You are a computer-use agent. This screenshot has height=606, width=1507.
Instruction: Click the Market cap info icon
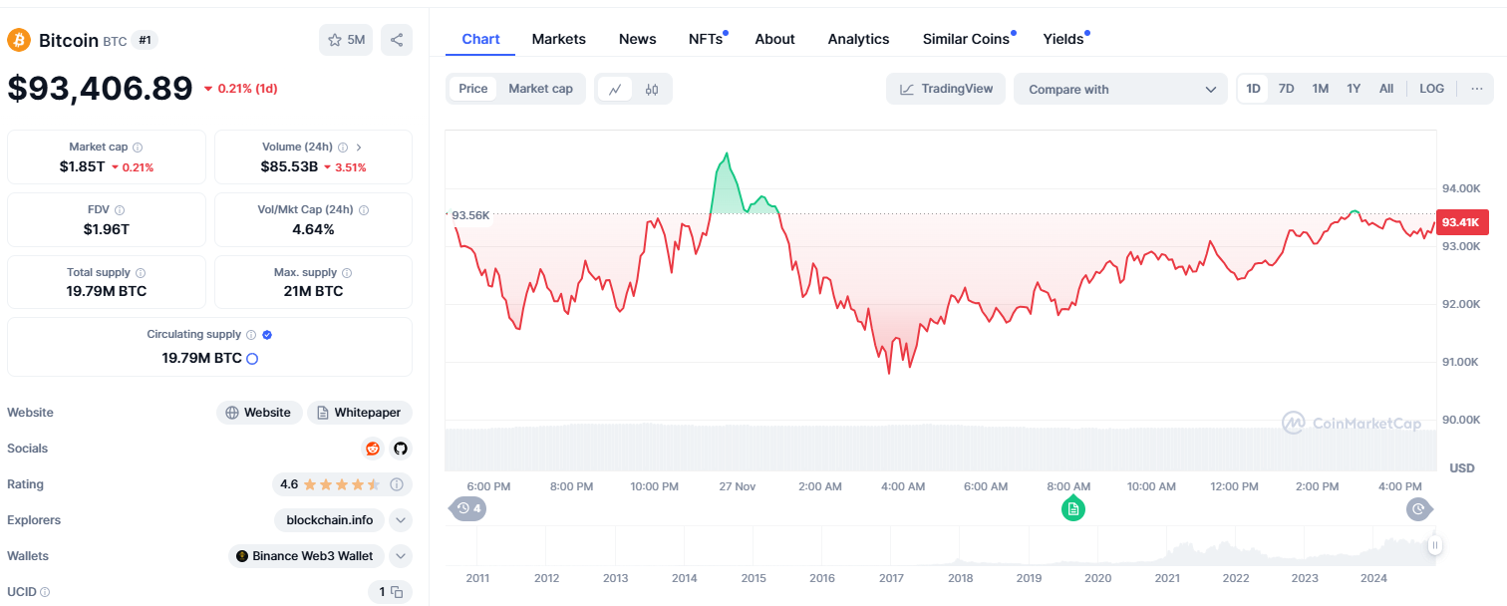click(138, 148)
